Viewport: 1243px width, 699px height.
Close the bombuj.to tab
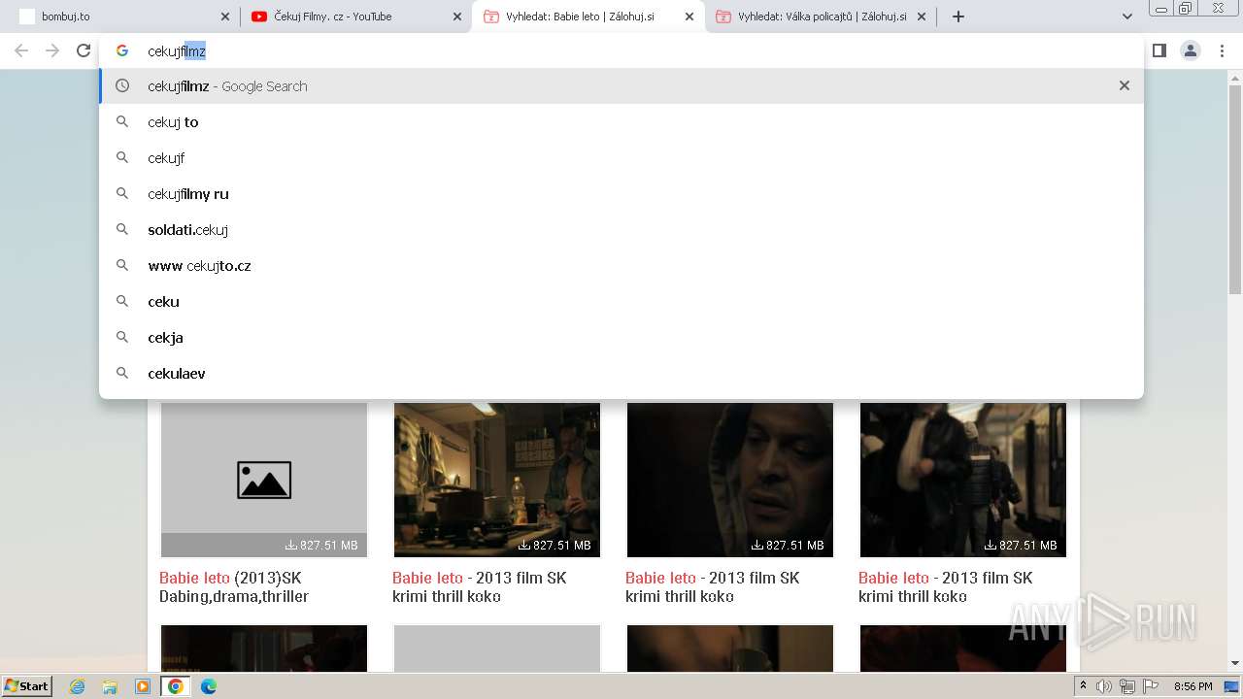[x=225, y=17]
